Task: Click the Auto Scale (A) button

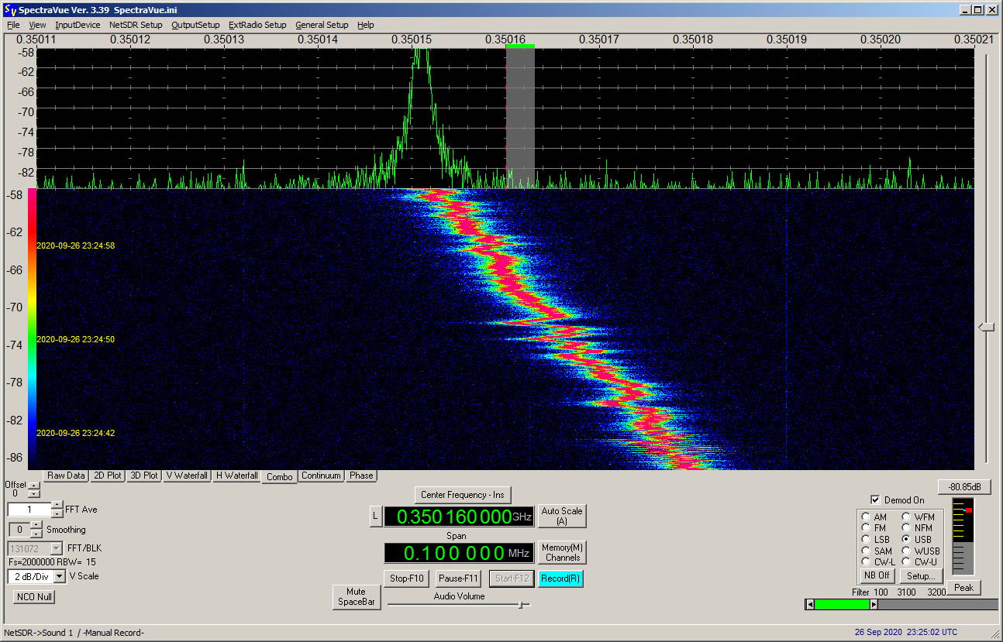Action: tap(562, 516)
